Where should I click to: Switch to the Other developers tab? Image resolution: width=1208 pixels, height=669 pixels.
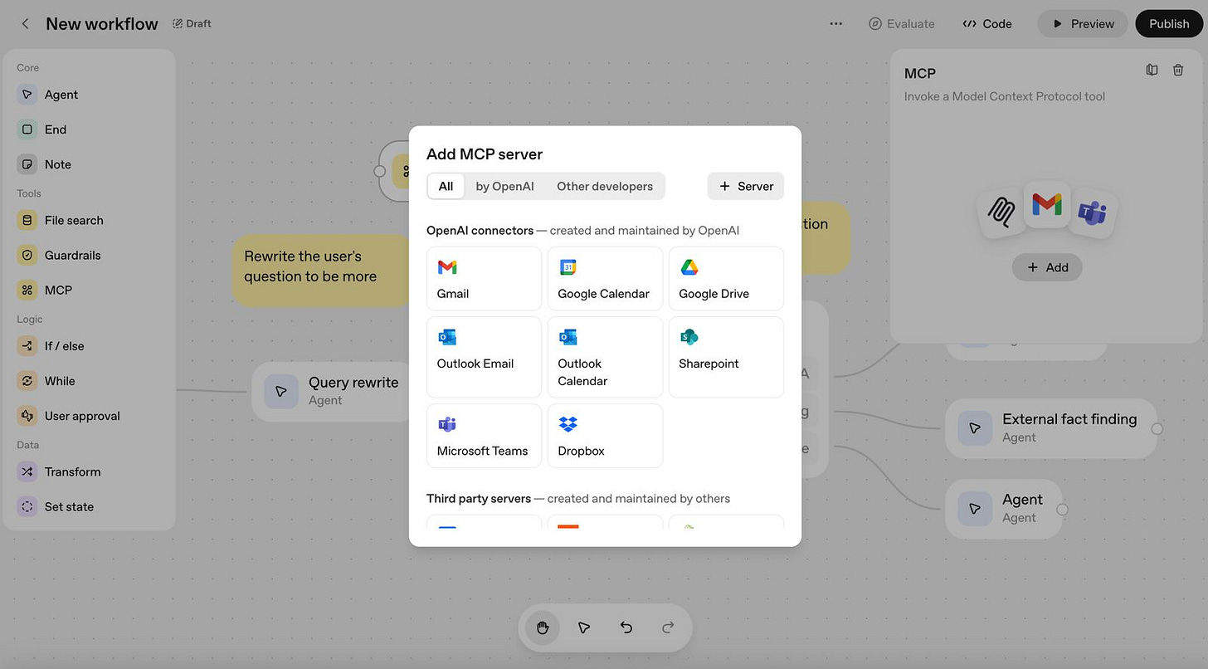coord(605,186)
